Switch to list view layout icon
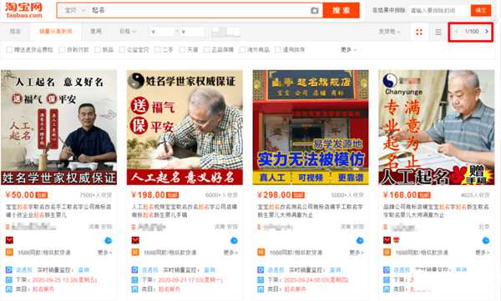The image size is (501, 301). [438, 32]
